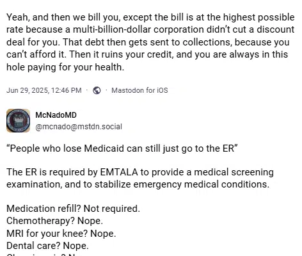Screen dimensions: 302x256
Task: Click the "MRI for your knee? Nope." line
Action: click(61, 234)
